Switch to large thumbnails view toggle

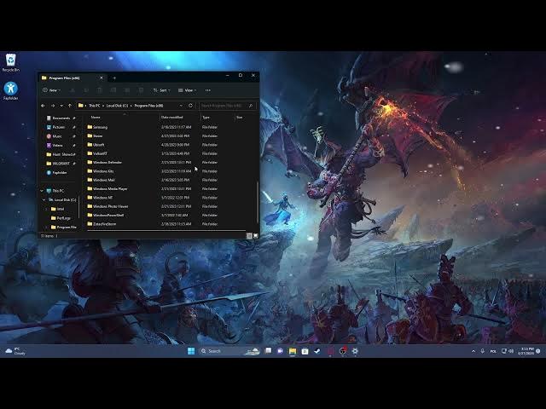(255, 235)
